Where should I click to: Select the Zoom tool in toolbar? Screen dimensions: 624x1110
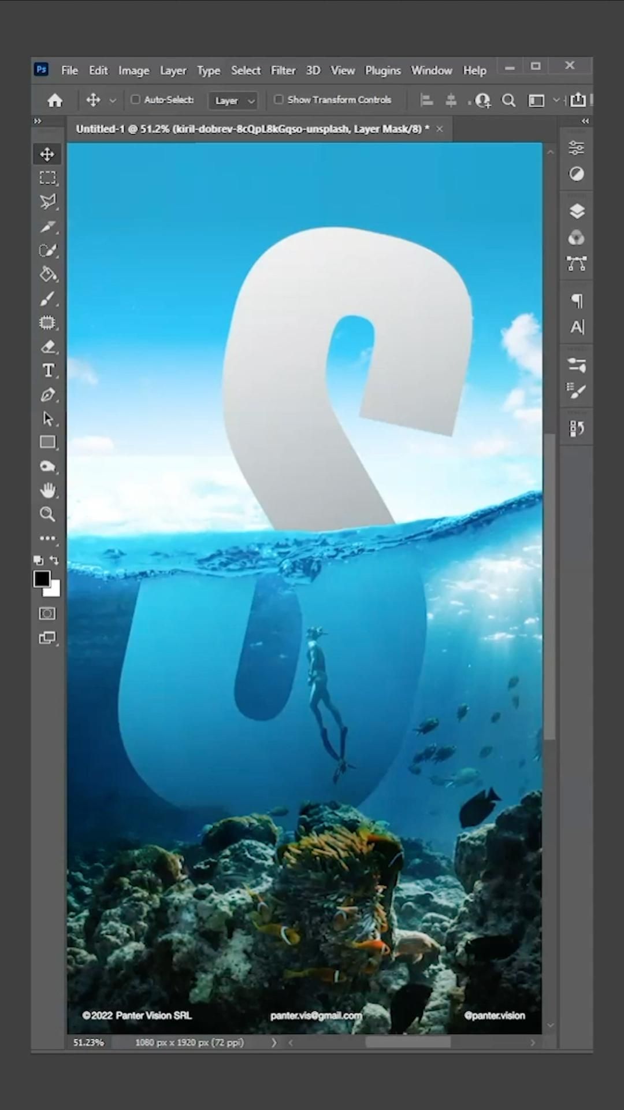pos(47,515)
